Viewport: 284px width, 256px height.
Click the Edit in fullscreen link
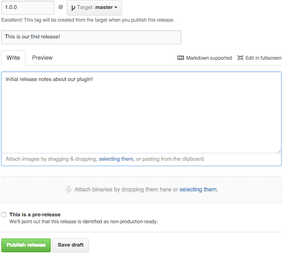[x=264, y=58]
